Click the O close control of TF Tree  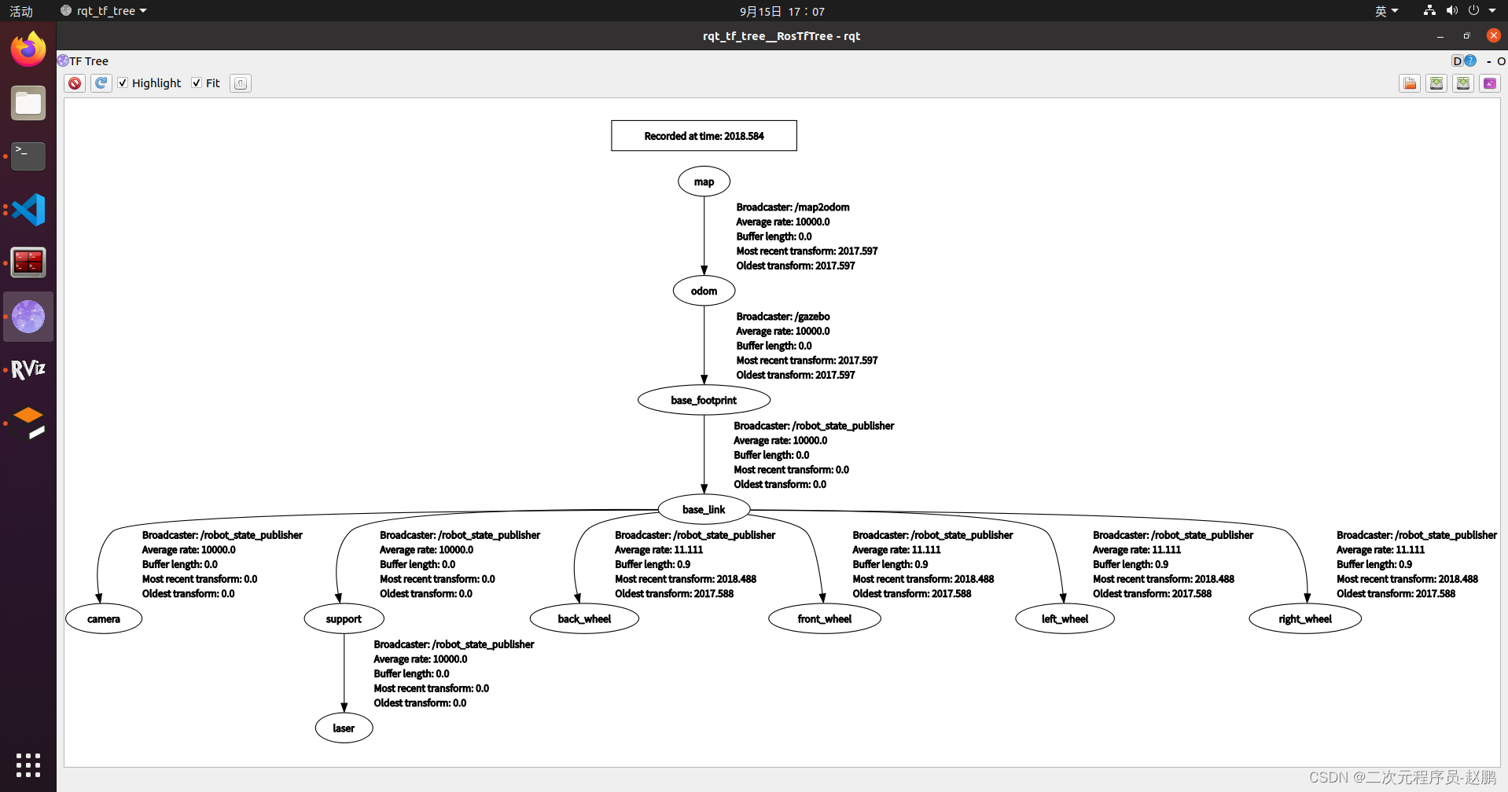pyautogui.click(x=1501, y=61)
